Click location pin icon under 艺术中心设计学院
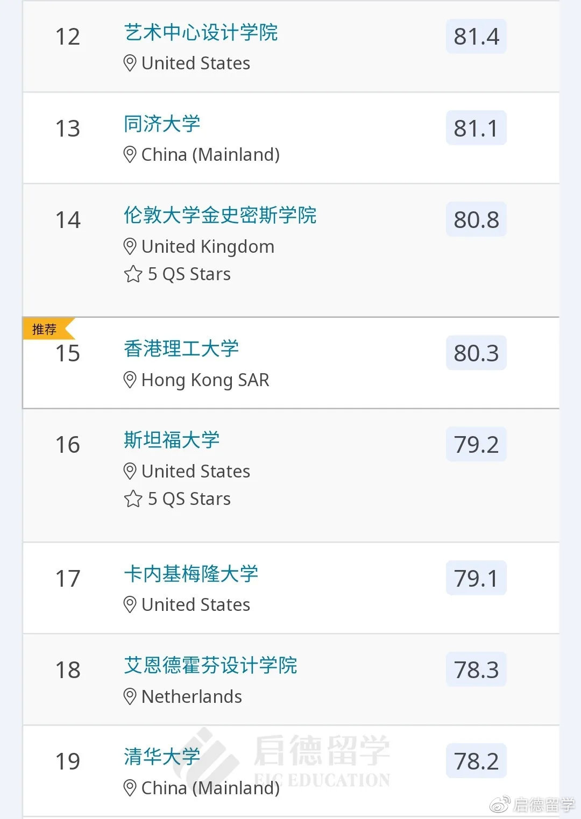The image size is (581, 819). (x=130, y=63)
